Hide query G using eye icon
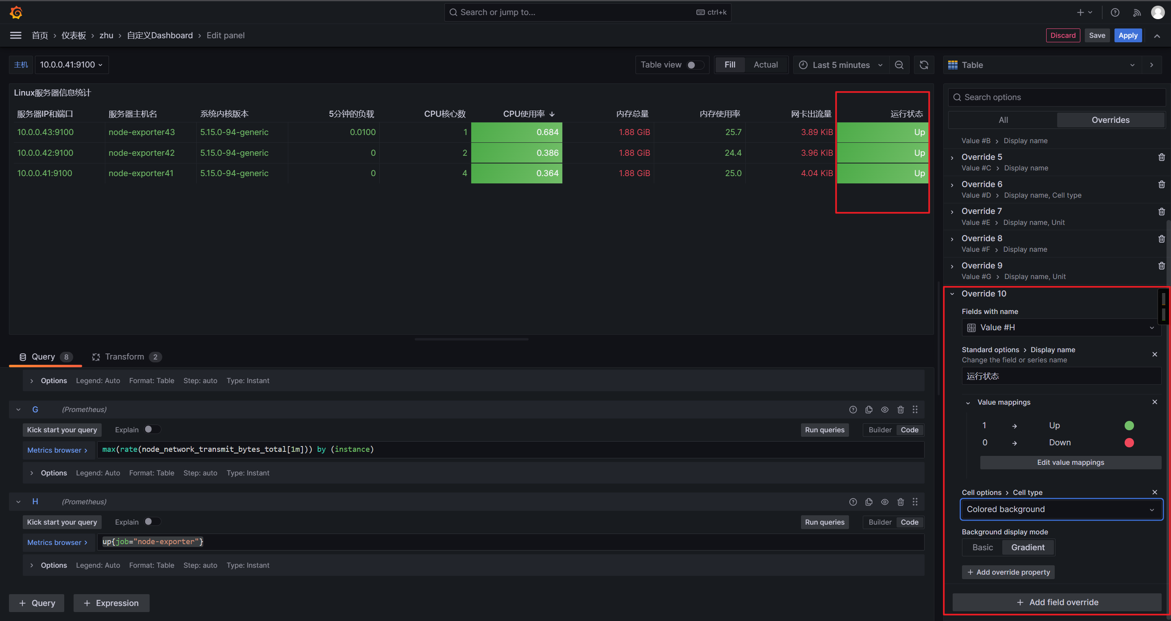 (885, 410)
